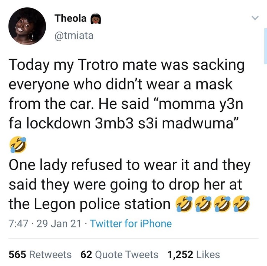The height and width of the screenshot is (266, 267).
Task: Click the 7:47 timestamp
Action: pyautogui.click(x=19, y=224)
